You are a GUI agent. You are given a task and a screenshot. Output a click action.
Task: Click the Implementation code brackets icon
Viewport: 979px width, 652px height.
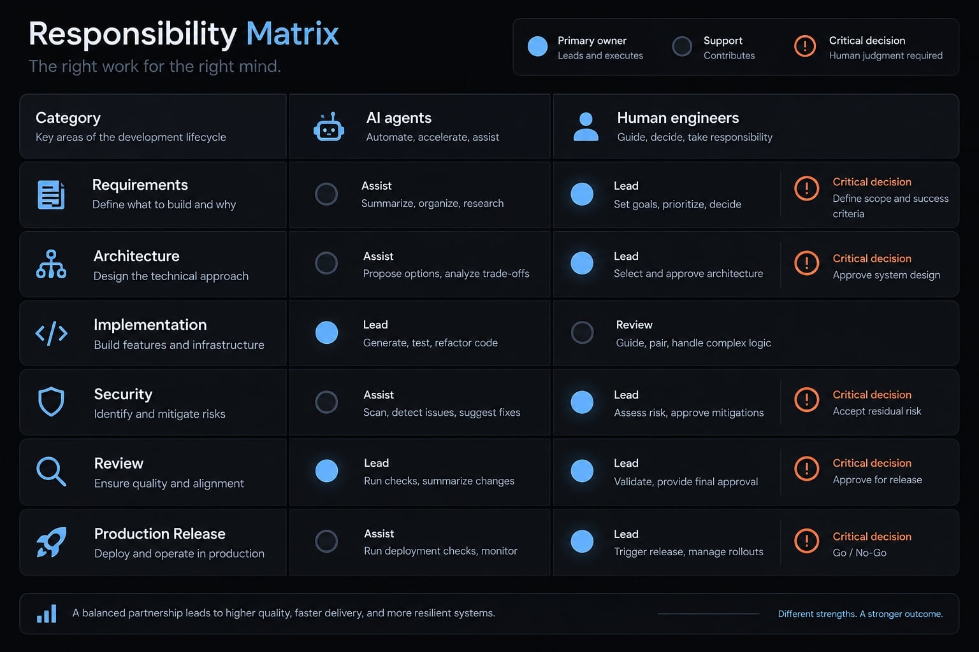tap(51, 333)
